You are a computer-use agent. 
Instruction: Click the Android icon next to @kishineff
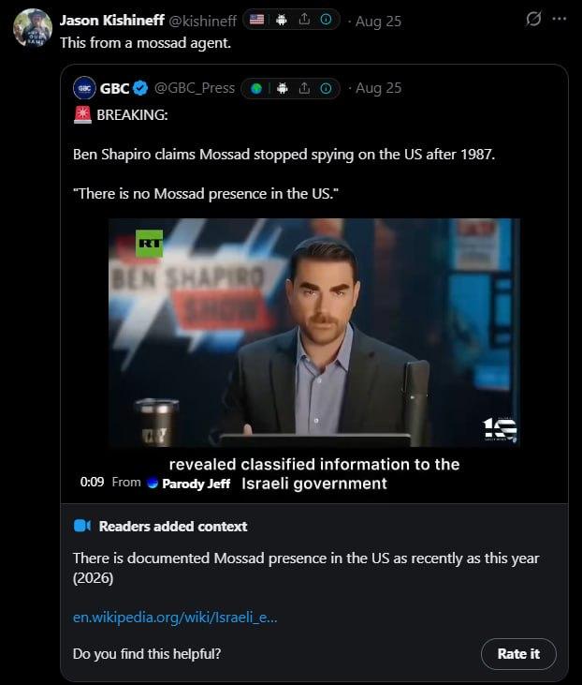[282, 20]
